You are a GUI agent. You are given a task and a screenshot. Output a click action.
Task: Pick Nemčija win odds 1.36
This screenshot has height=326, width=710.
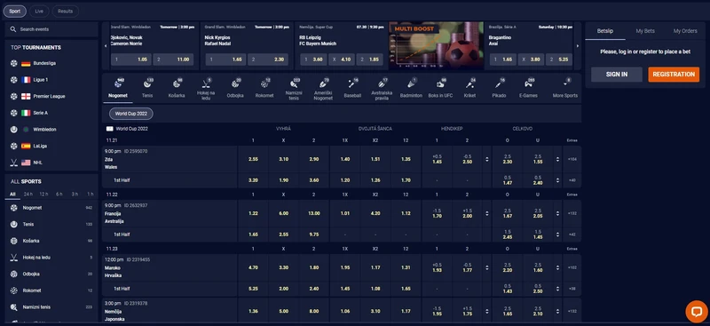(x=253, y=311)
